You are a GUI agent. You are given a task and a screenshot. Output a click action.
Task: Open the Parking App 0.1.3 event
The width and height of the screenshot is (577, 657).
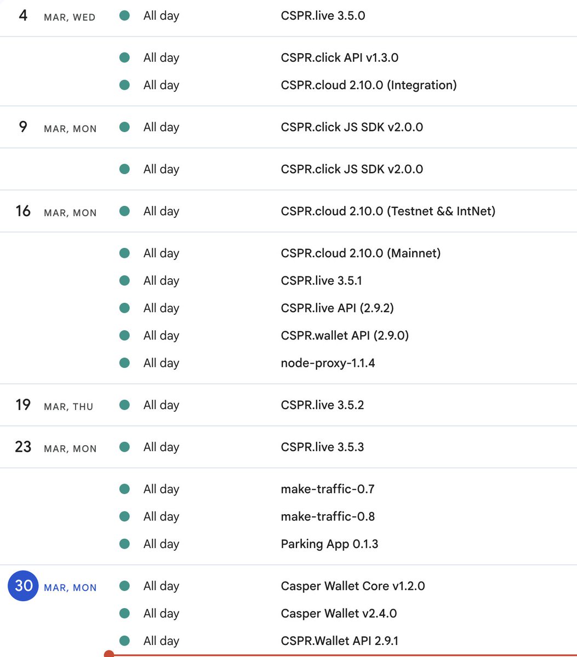point(329,544)
